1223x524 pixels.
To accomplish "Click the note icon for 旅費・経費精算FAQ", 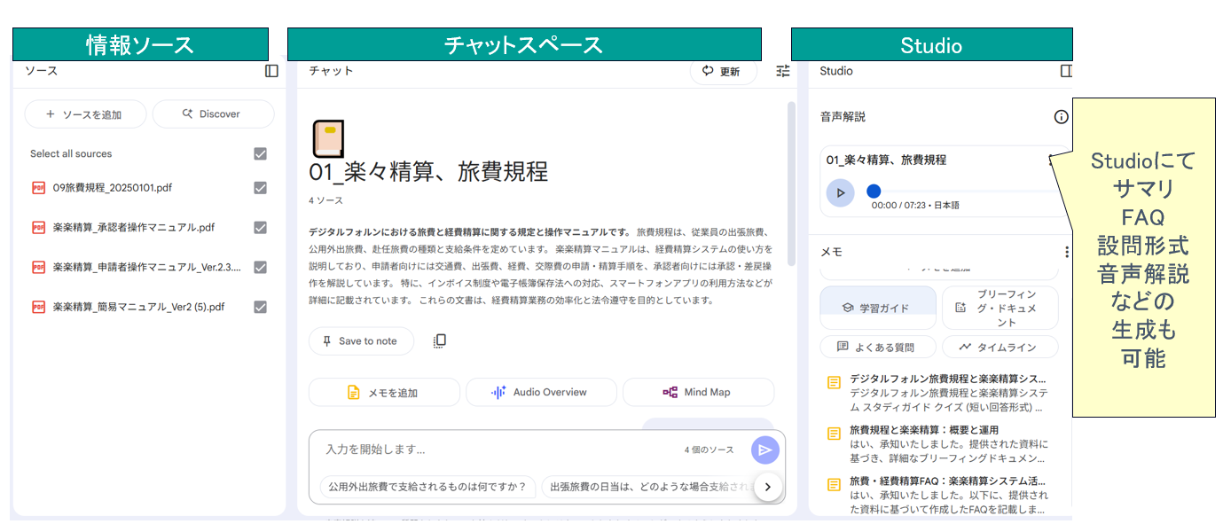I will 833,485.
